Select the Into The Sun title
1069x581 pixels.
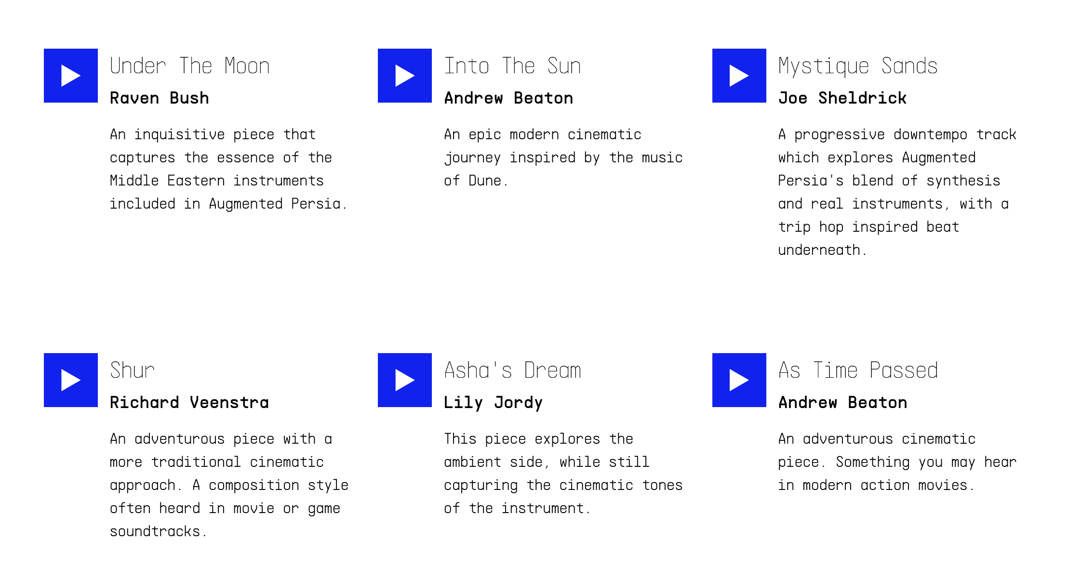pyautogui.click(x=512, y=66)
